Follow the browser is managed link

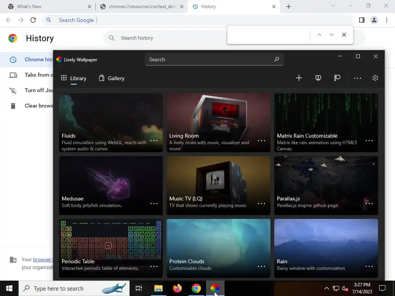coord(42,259)
